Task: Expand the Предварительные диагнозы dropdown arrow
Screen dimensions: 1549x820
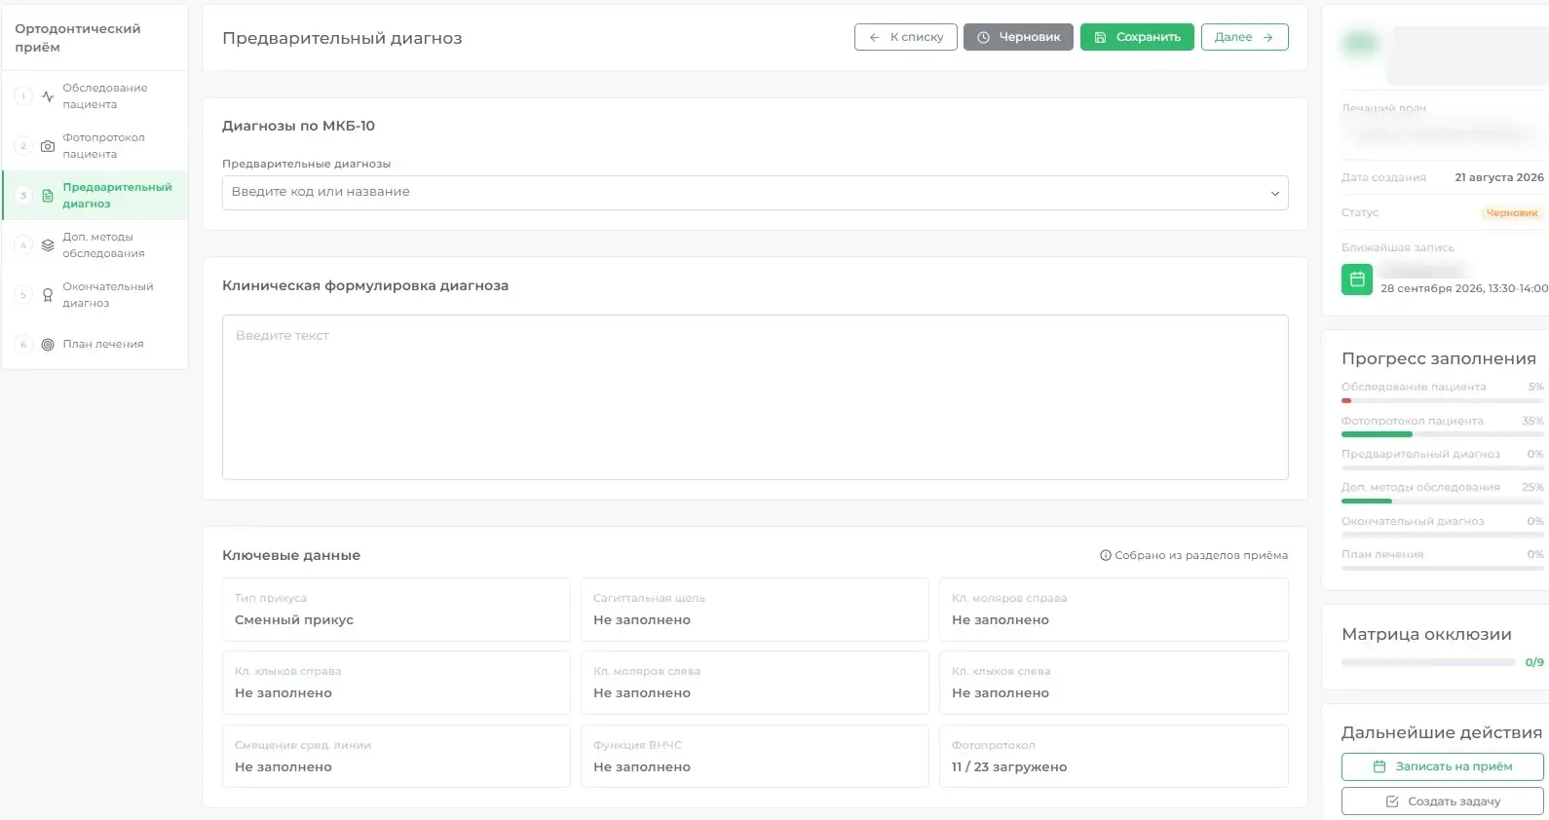Action: click(x=1274, y=193)
